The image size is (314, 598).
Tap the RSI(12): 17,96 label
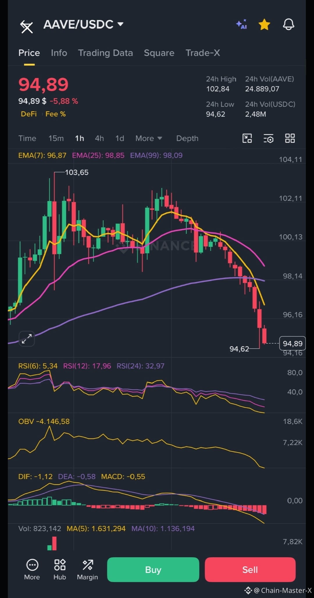point(87,366)
